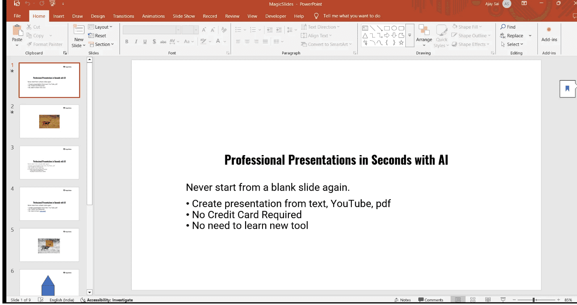Screen dimensions: 577x305
Task: Open the Layout dropdown
Action: 100,27
